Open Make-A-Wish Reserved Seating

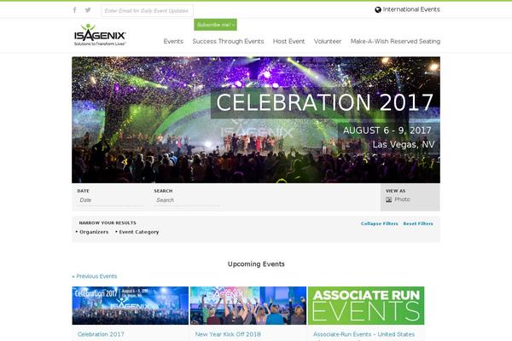click(395, 42)
